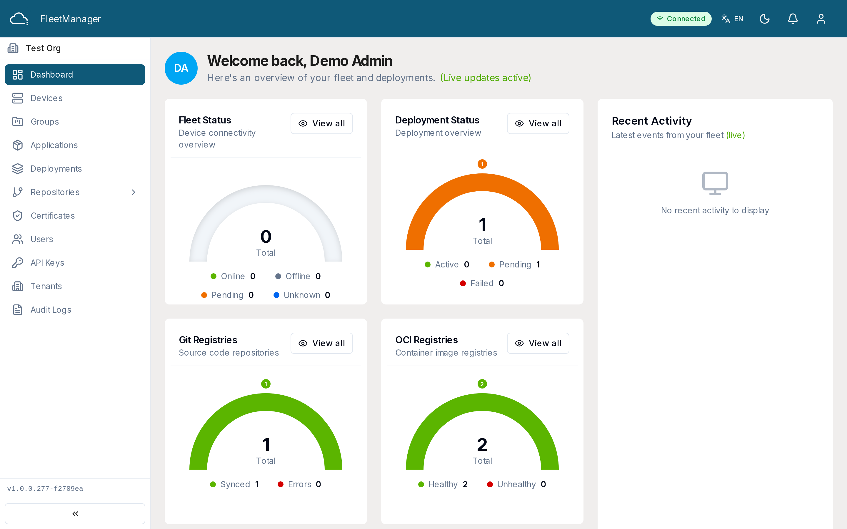Click the monitor icon in Recent Activity
Viewport: 847px width, 529px height.
click(x=715, y=183)
